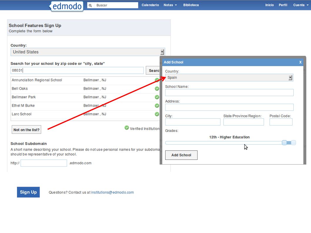Open the Spain country dropdown in Add School
Screen dimensions: 311x233
click(x=229, y=78)
